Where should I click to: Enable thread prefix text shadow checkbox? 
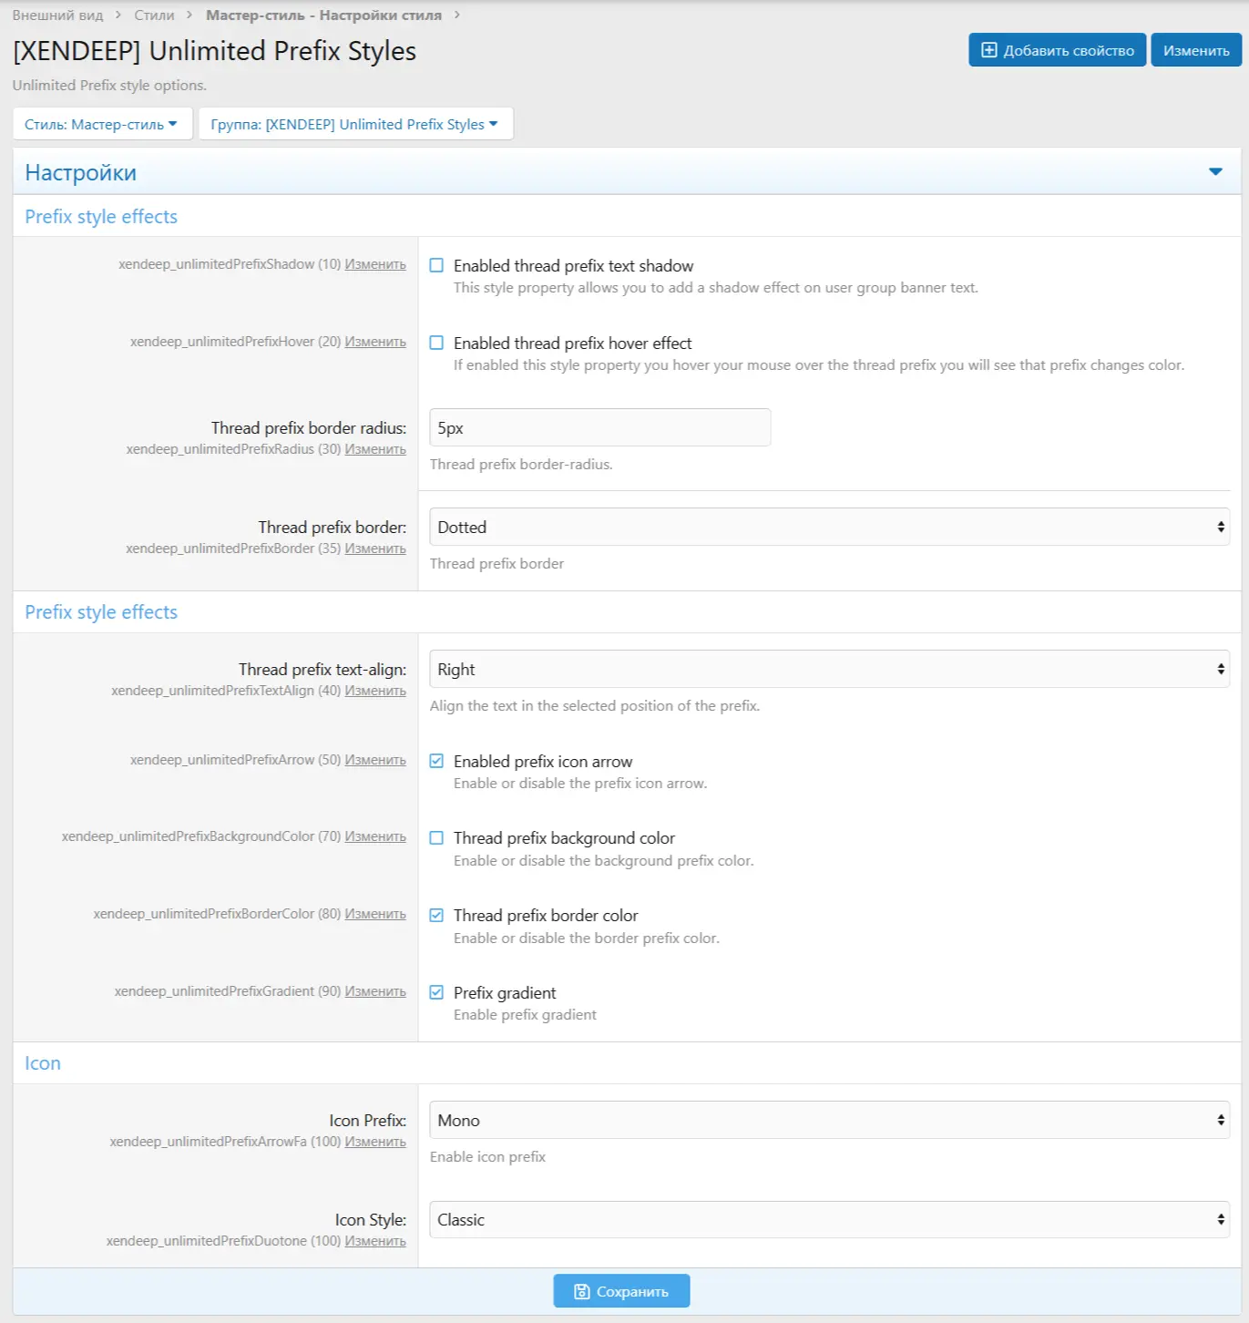coord(437,266)
